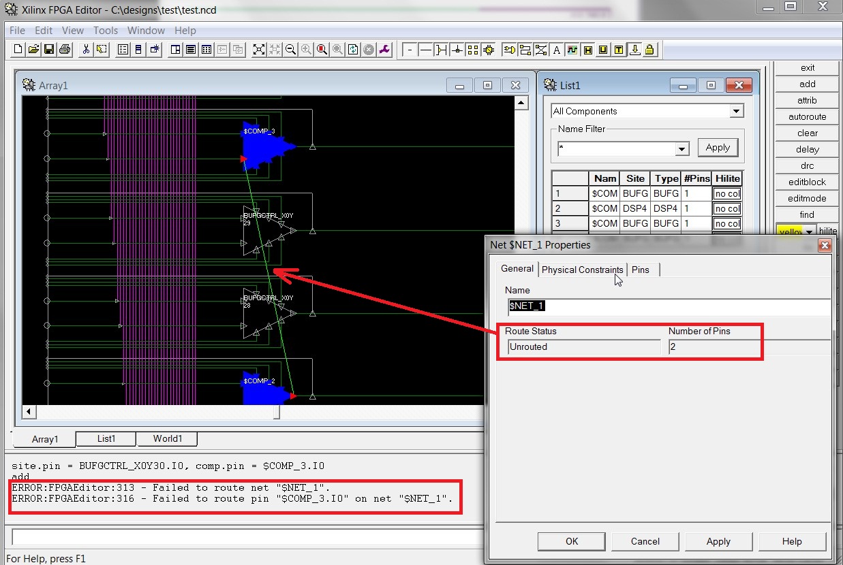
Task: Toggle the H hilite mode button
Action: (588, 50)
